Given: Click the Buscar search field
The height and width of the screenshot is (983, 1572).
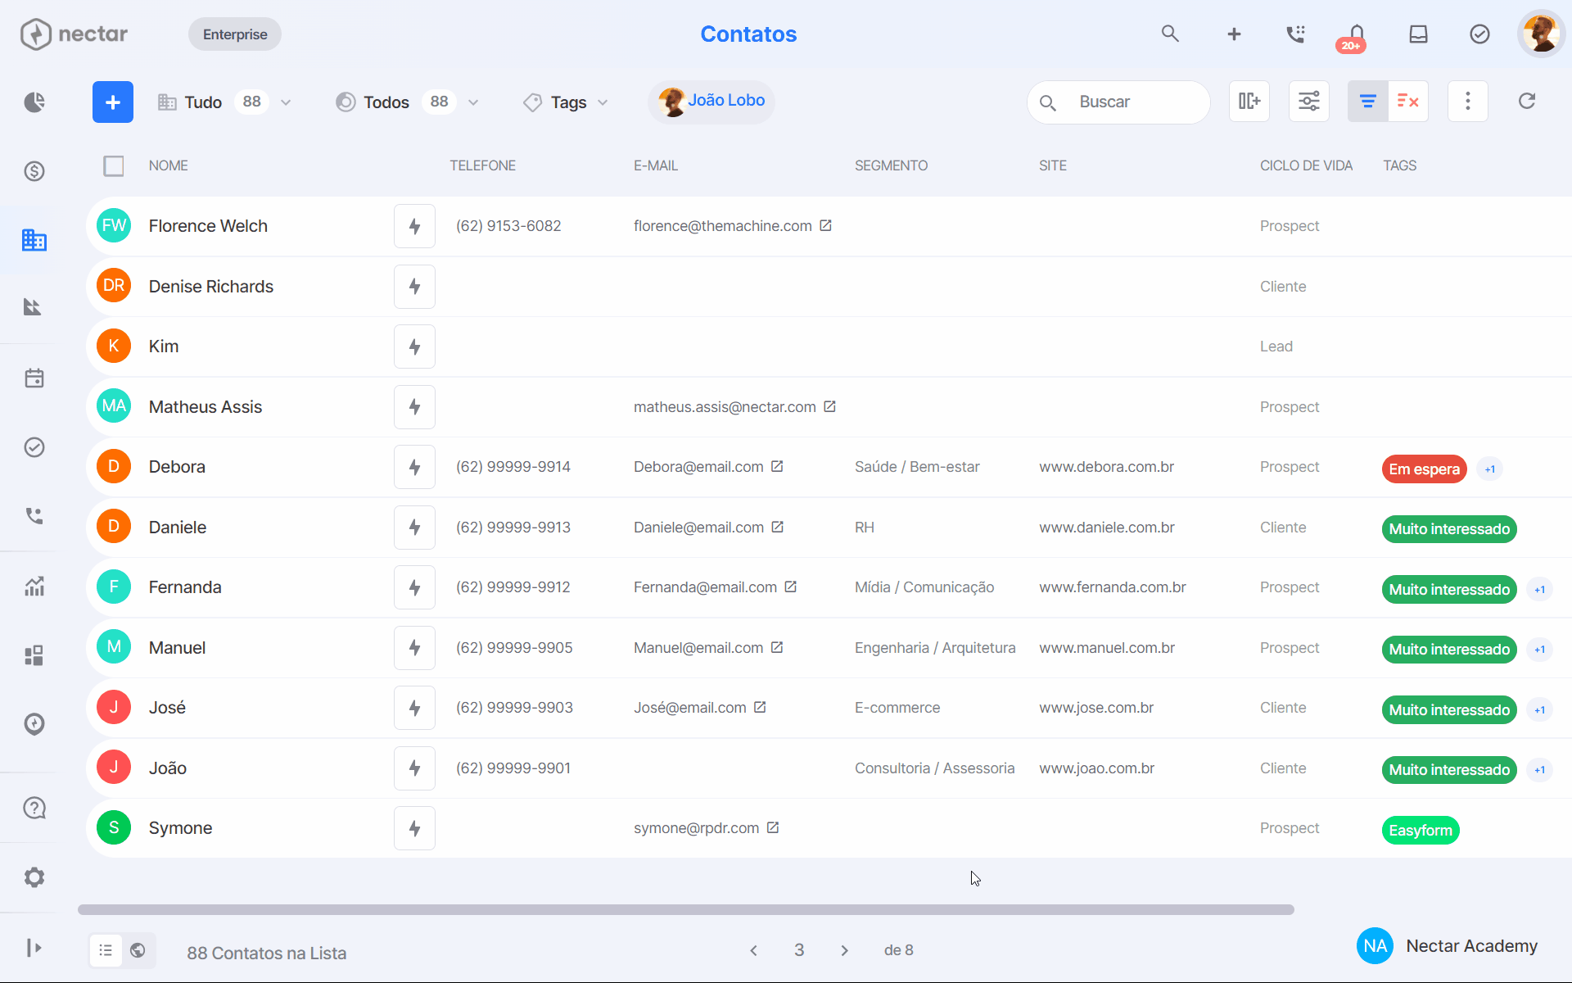Looking at the screenshot, I should coord(1118,102).
